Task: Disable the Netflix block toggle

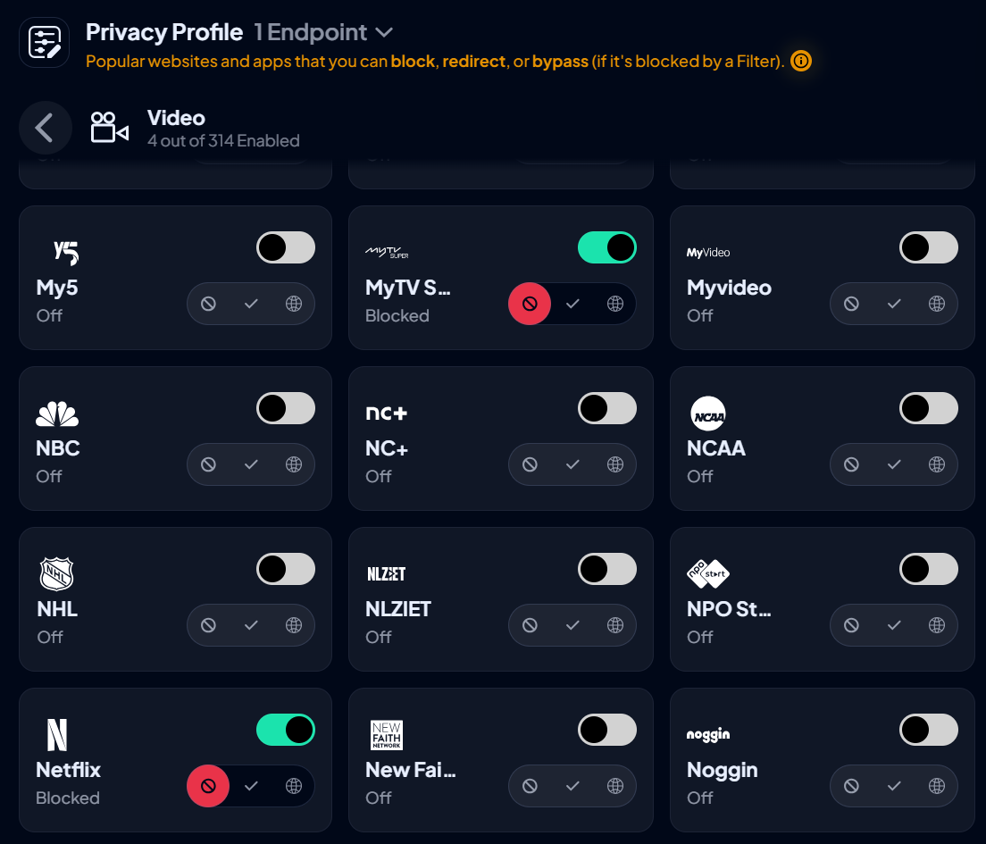Action: [x=286, y=730]
